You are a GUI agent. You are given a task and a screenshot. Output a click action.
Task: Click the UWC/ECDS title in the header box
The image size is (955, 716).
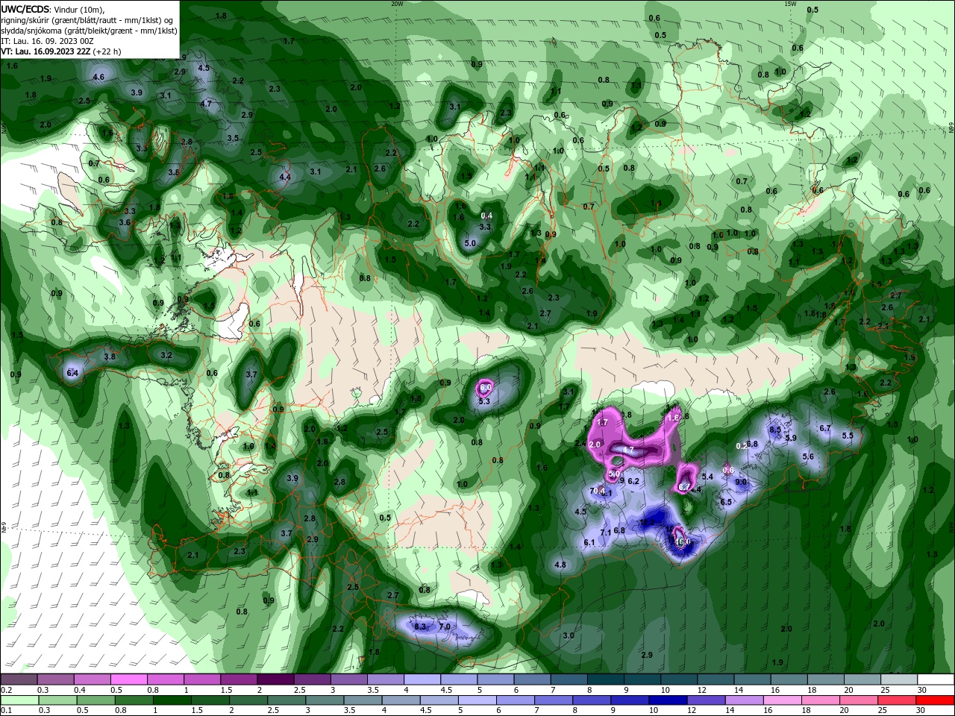coord(26,9)
